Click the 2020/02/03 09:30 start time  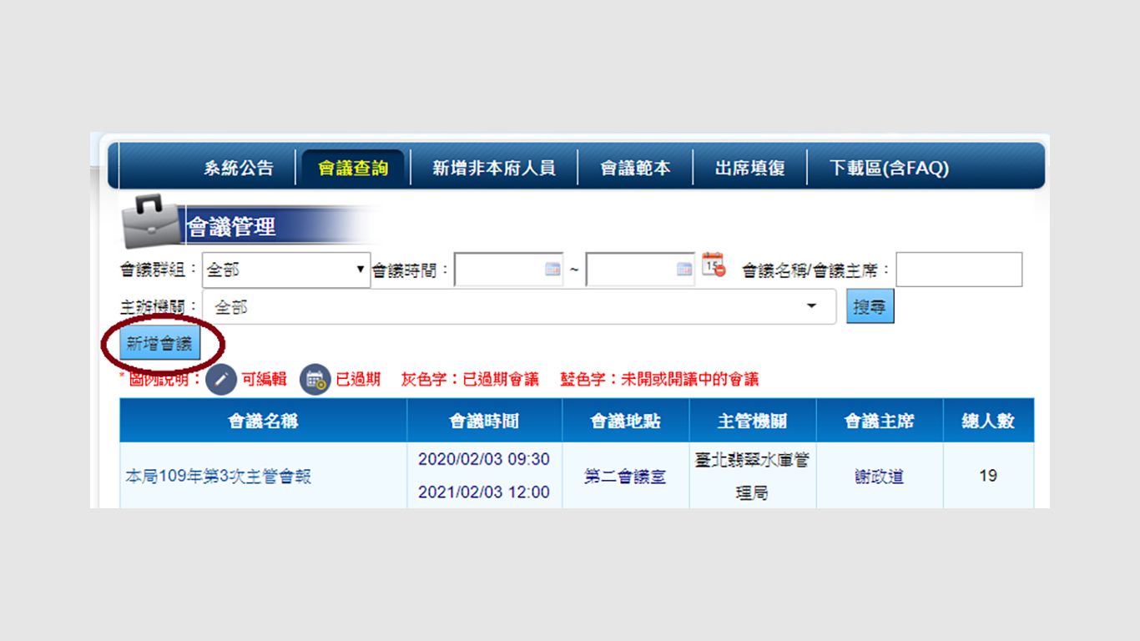coord(484,460)
